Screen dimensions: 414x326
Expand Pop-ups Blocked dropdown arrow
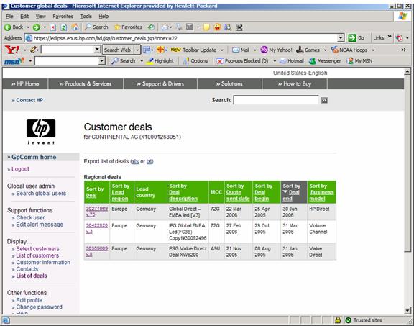275,61
